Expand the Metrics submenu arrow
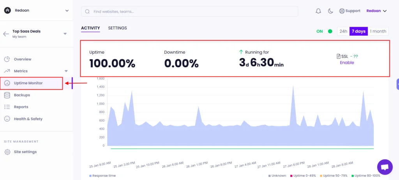 pyautogui.click(x=66, y=71)
